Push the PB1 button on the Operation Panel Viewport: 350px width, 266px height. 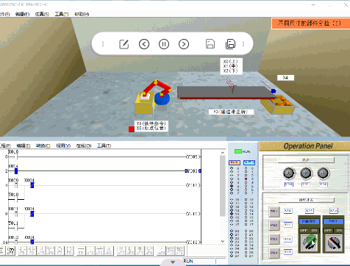[x=274, y=212]
